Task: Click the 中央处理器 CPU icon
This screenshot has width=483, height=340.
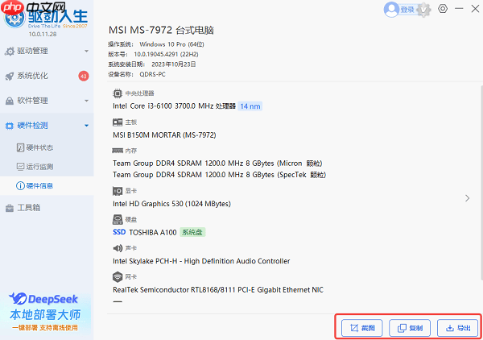Action: (x=118, y=93)
